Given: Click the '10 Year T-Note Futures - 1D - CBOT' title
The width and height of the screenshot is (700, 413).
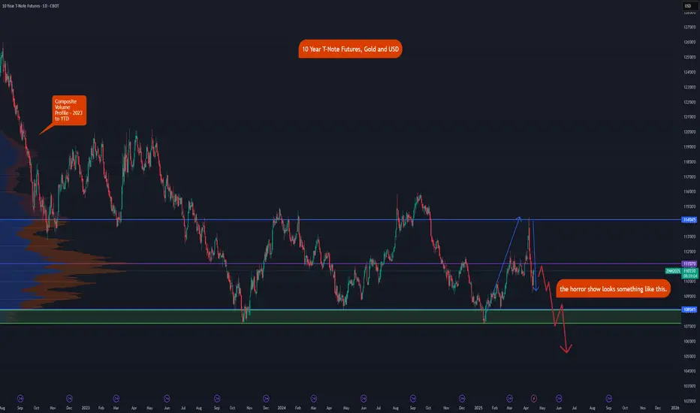Looking at the screenshot, I should tap(30, 6).
